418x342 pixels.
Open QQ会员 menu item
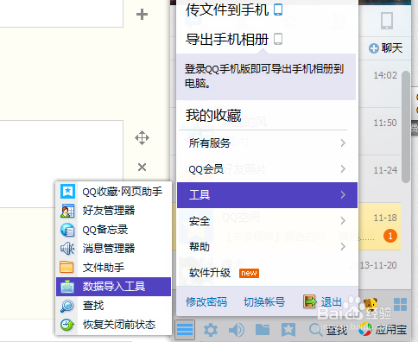coord(267,169)
